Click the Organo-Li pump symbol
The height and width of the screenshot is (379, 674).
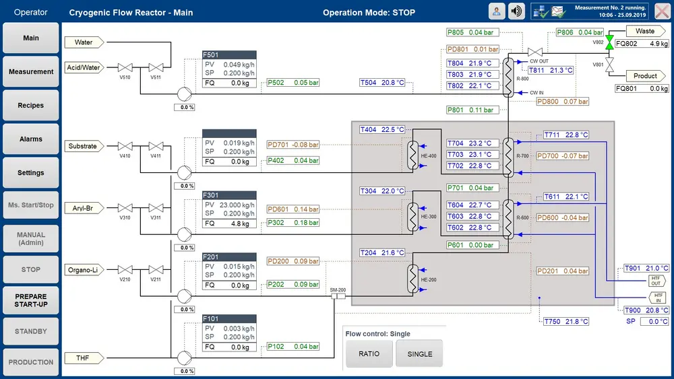pyautogui.click(x=185, y=296)
